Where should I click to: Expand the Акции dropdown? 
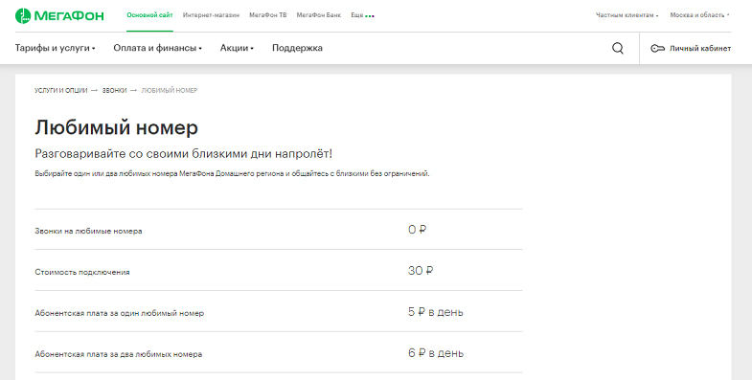click(237, 48)
